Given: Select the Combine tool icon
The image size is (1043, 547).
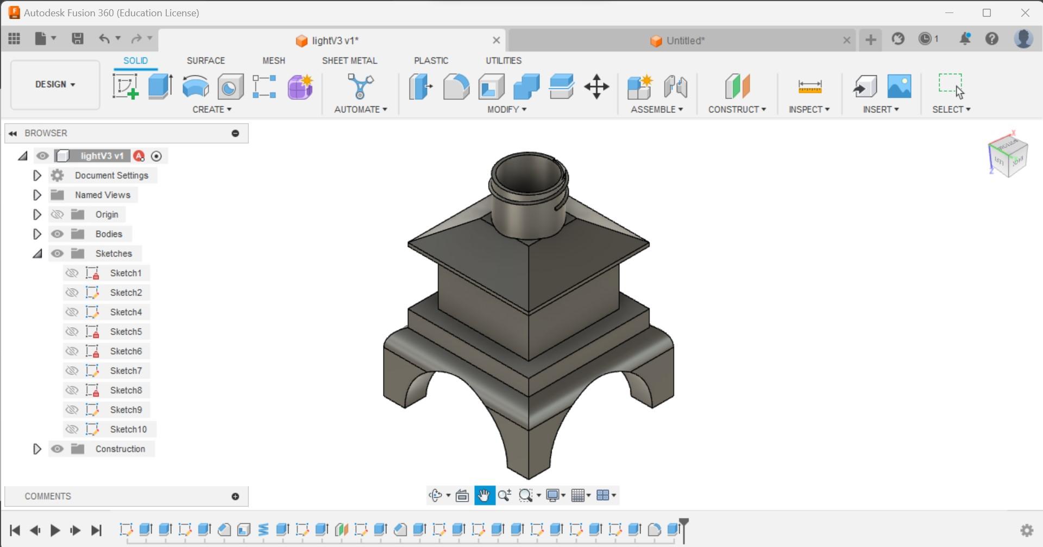Looking at the screenshot, I should pos(526,87).
